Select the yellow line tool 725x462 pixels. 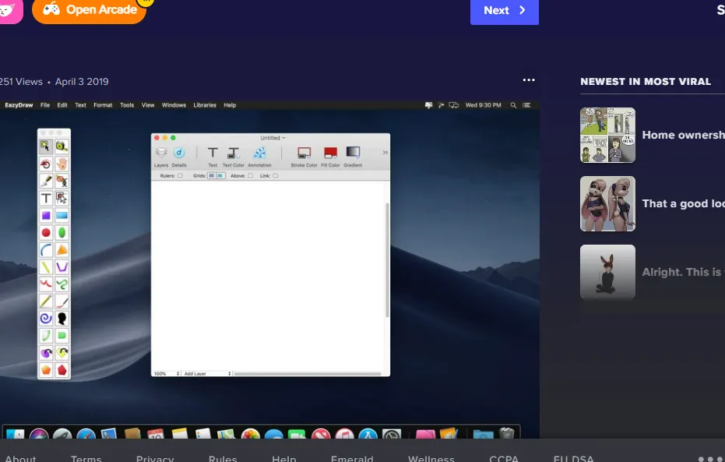tap(46, 267)
